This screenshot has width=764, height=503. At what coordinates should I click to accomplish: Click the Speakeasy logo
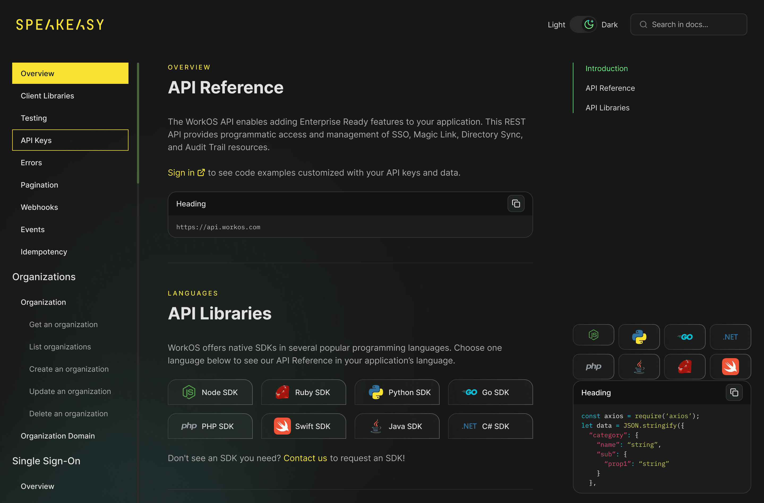[60, 24]
